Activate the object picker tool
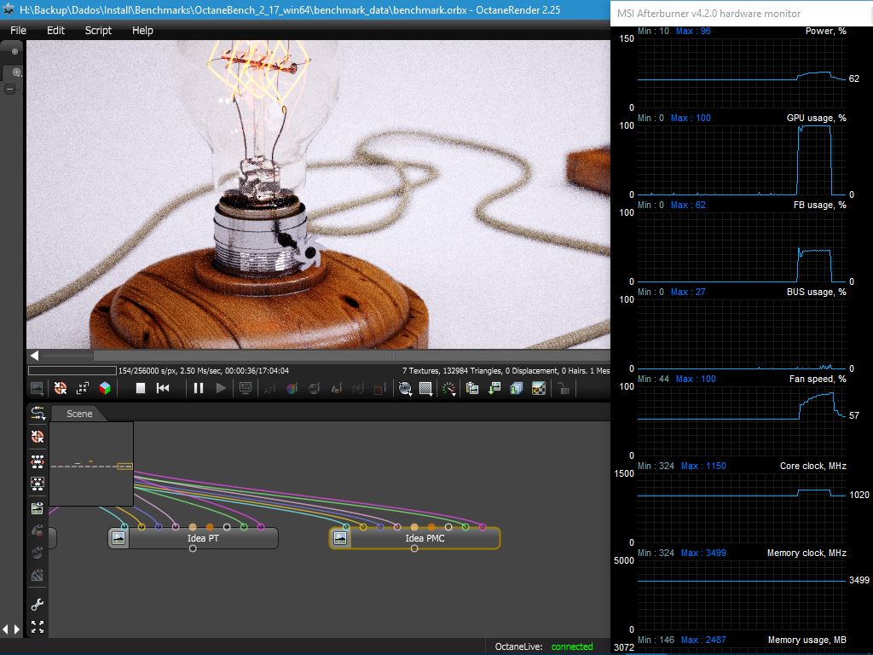 pyautogui.click(x=336, y=388)
